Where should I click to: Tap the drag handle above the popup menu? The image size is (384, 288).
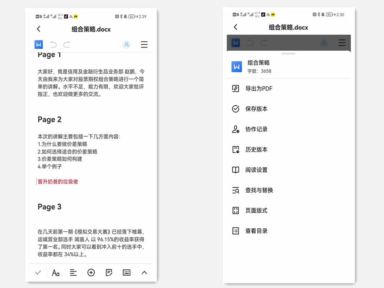point(289,52)
